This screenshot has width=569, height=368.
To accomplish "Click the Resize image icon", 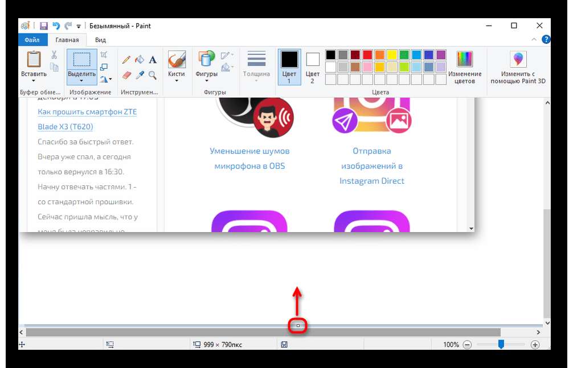I will point(104,67).
